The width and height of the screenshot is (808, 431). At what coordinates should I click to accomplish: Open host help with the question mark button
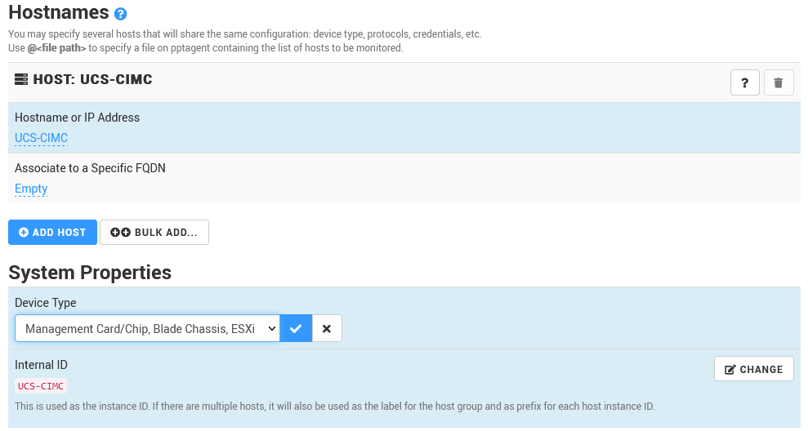[744, 82]
